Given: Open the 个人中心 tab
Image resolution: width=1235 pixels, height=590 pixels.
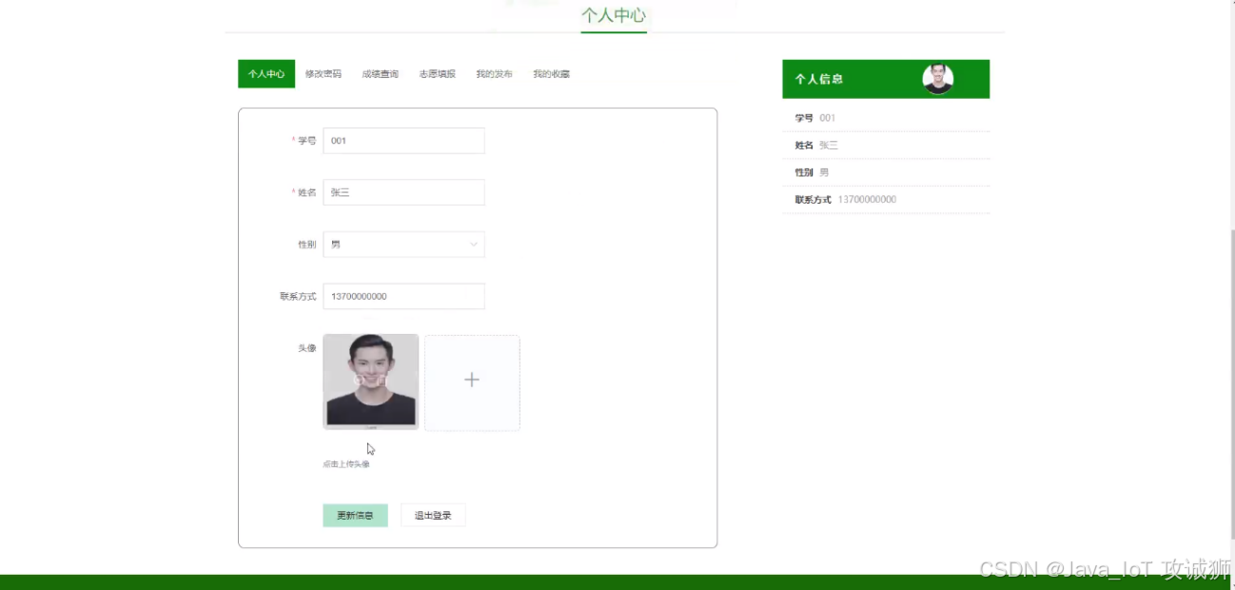Looking at the screenshot, I should [266, 74].
